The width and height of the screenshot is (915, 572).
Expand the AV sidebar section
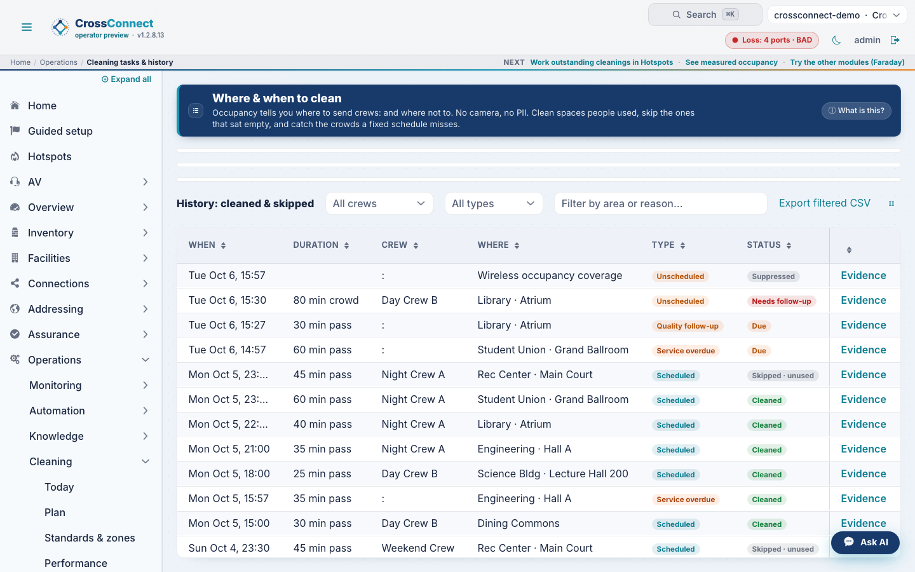click(146, 182)
